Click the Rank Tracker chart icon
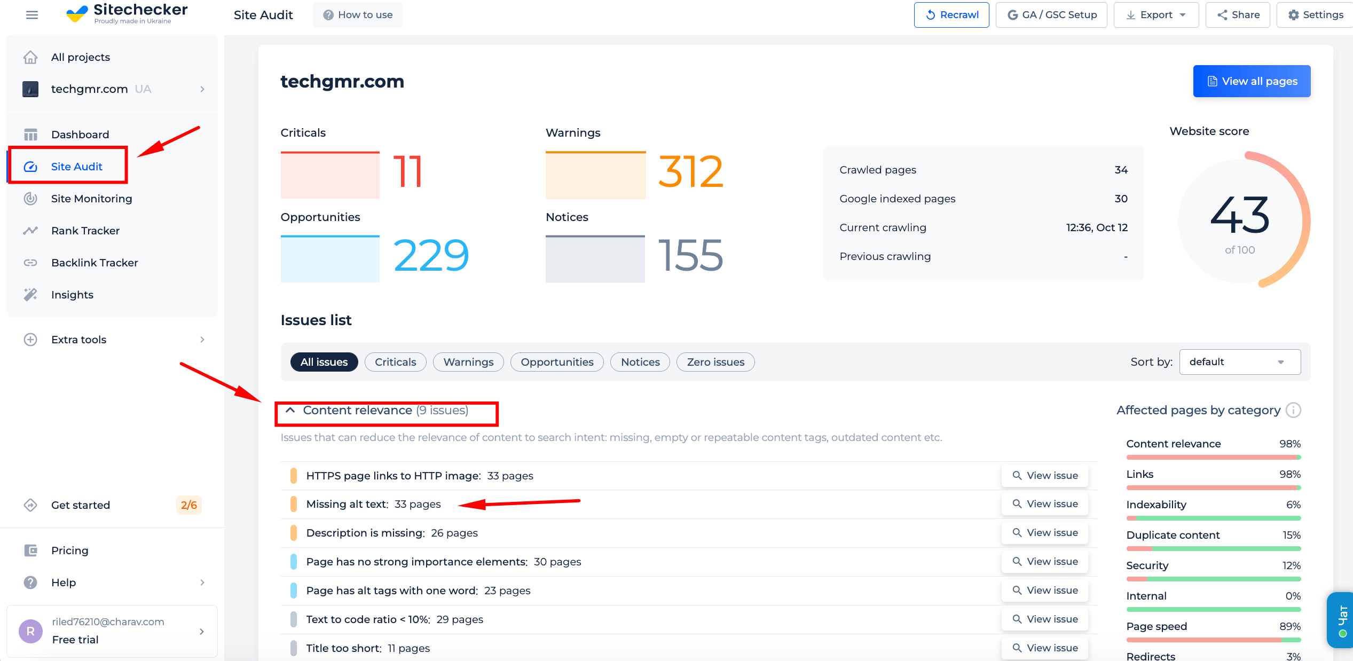The height and width of the screenshot is (661, 1353). 30,231
